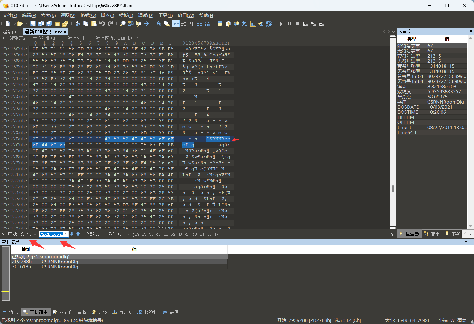Image resolution: width=474 pixels, height=324 pixels.
Task: Click the Run script play icon
Action: coord(281,24)
